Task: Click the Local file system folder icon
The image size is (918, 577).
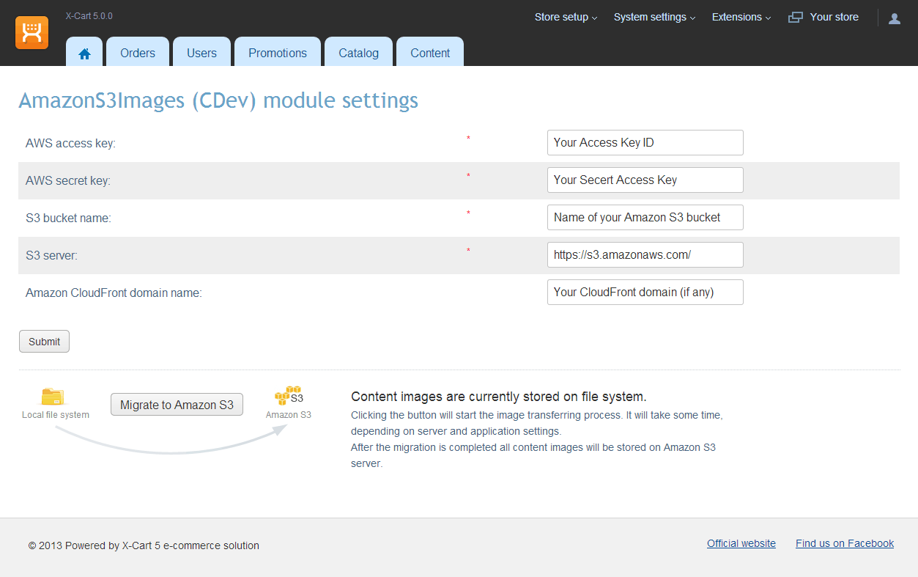Action: click(x=53, y=397)
